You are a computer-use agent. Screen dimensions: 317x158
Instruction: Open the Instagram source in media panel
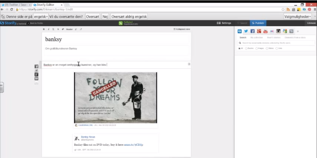click(278, 31)
